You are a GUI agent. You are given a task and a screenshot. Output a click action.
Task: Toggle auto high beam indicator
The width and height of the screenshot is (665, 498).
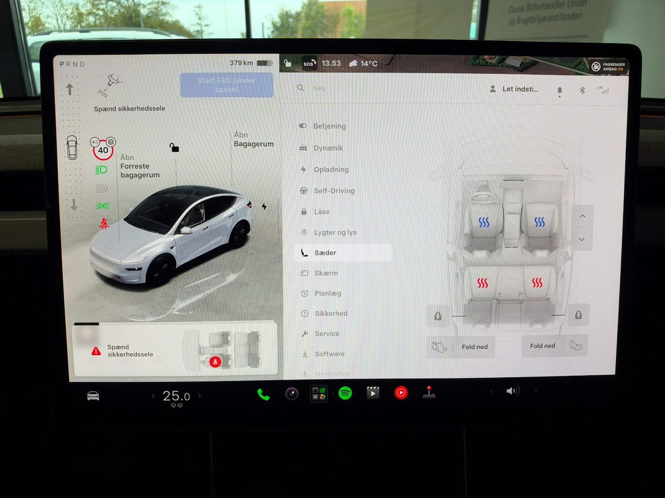(x=101, y=189)
